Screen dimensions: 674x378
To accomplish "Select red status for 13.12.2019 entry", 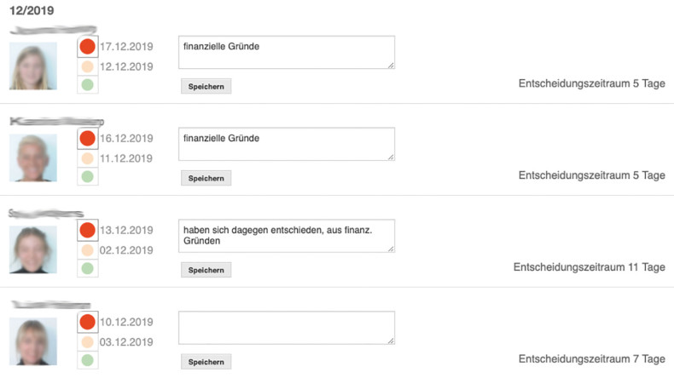I will pos(87,230).
